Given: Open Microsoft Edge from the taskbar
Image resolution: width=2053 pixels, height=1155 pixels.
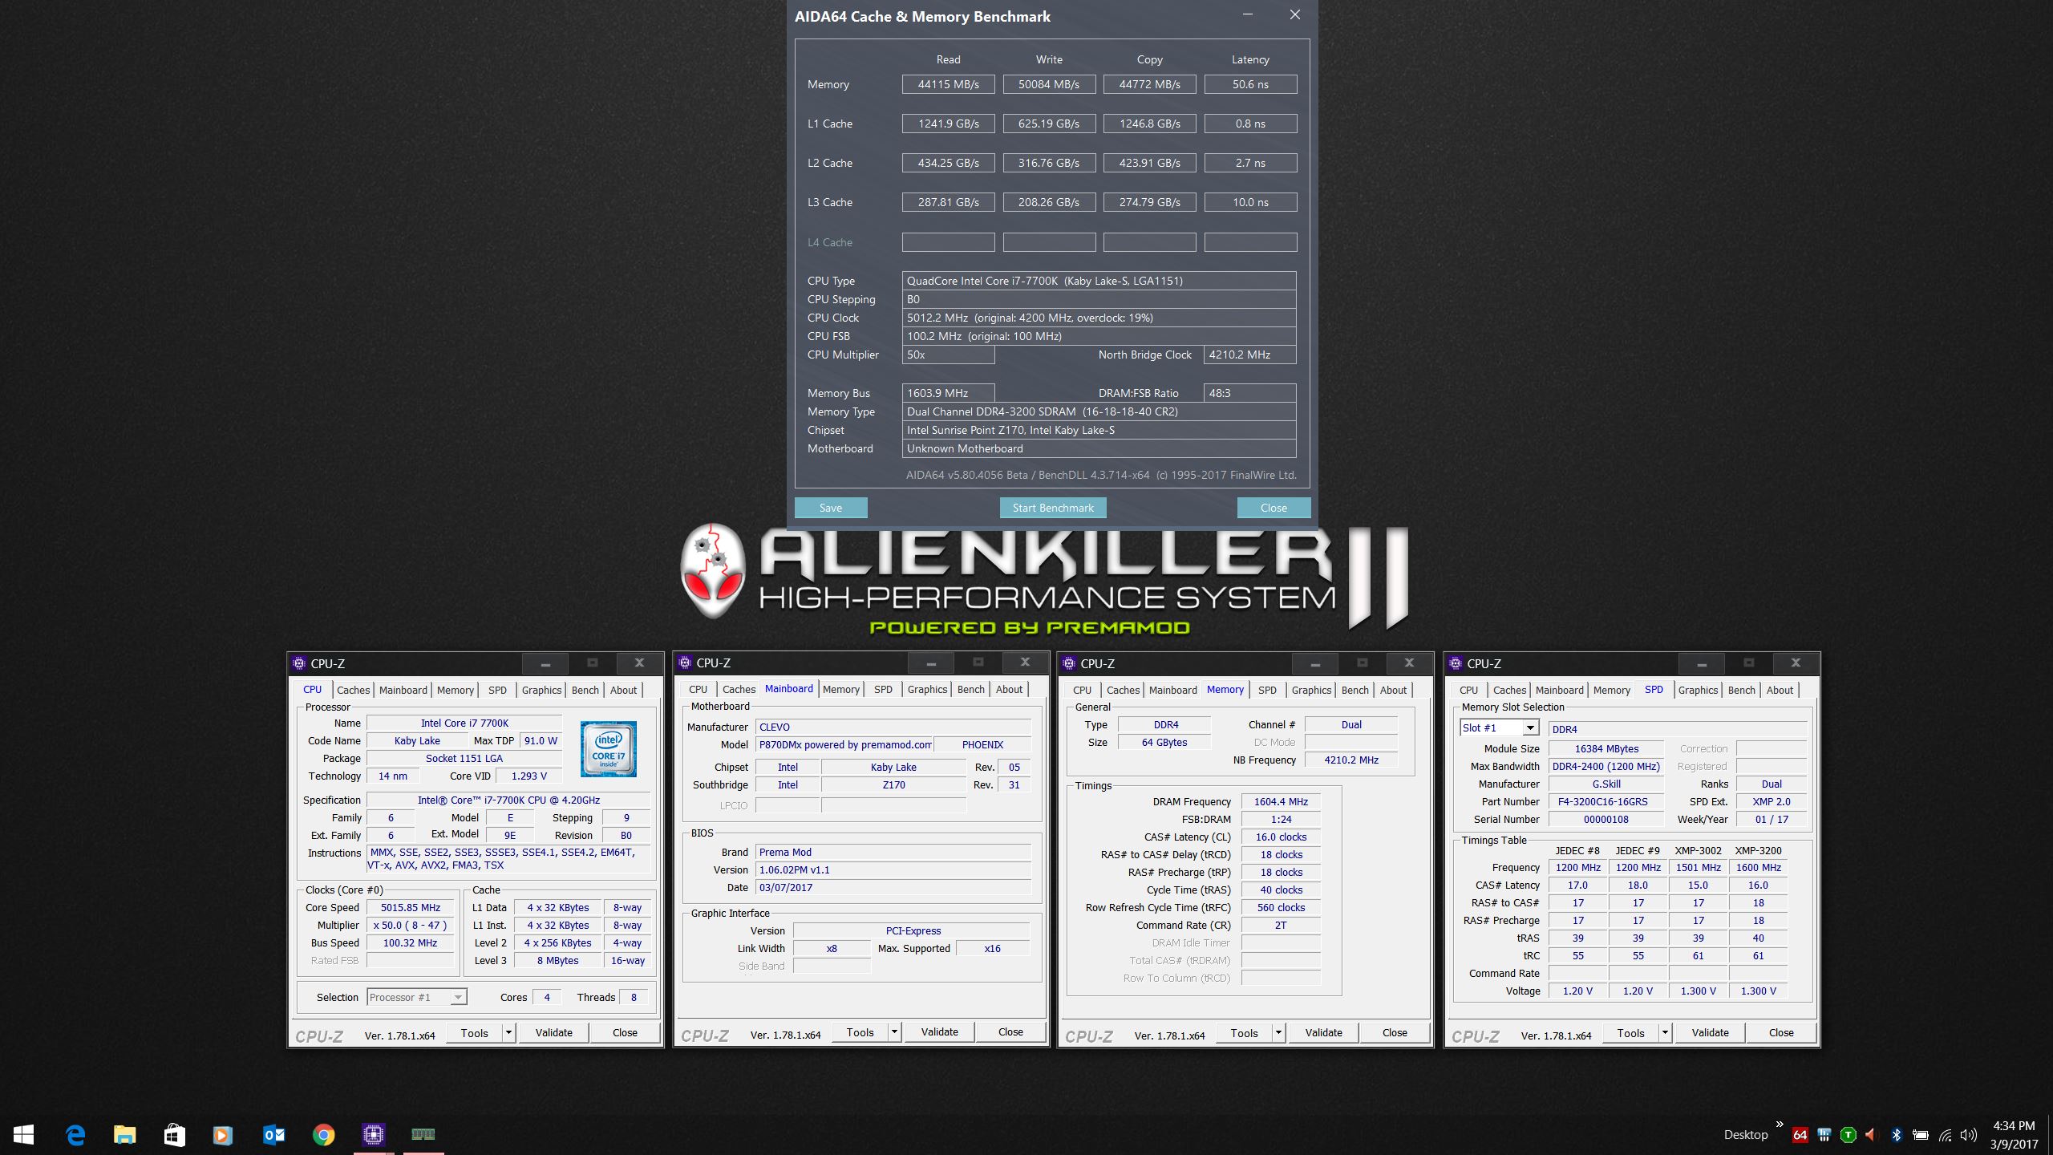Looking at the screenshot, I should point(75,1134).
